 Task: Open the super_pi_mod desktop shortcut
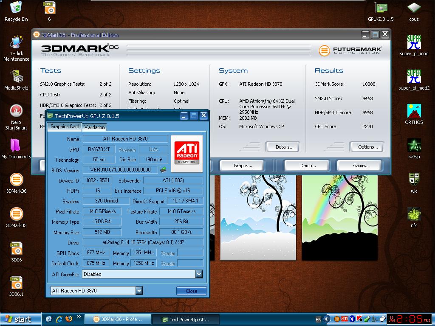point(414,45)
